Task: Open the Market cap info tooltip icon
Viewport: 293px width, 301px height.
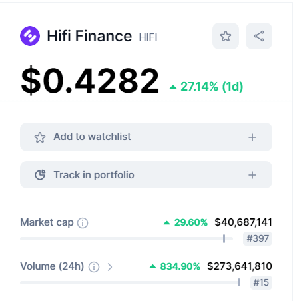Action: pos(83,223)
